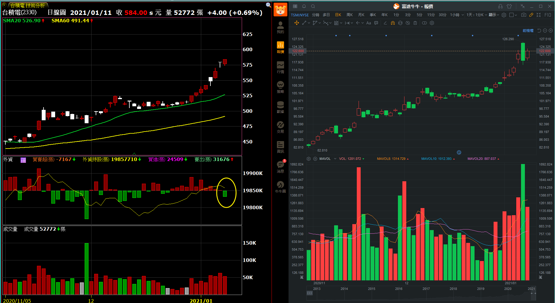
Task: Open customer service headset icon
Action: (x=500, y=6)
